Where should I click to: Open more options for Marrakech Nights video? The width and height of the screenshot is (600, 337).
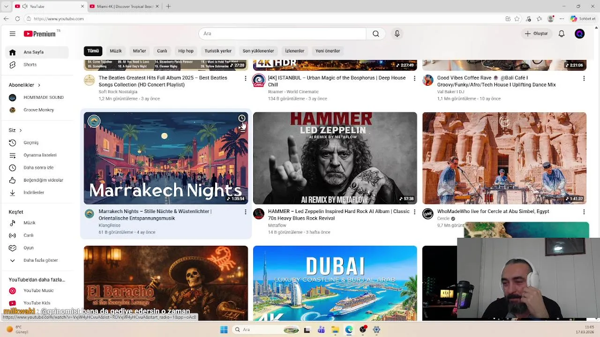coord(245,212)
